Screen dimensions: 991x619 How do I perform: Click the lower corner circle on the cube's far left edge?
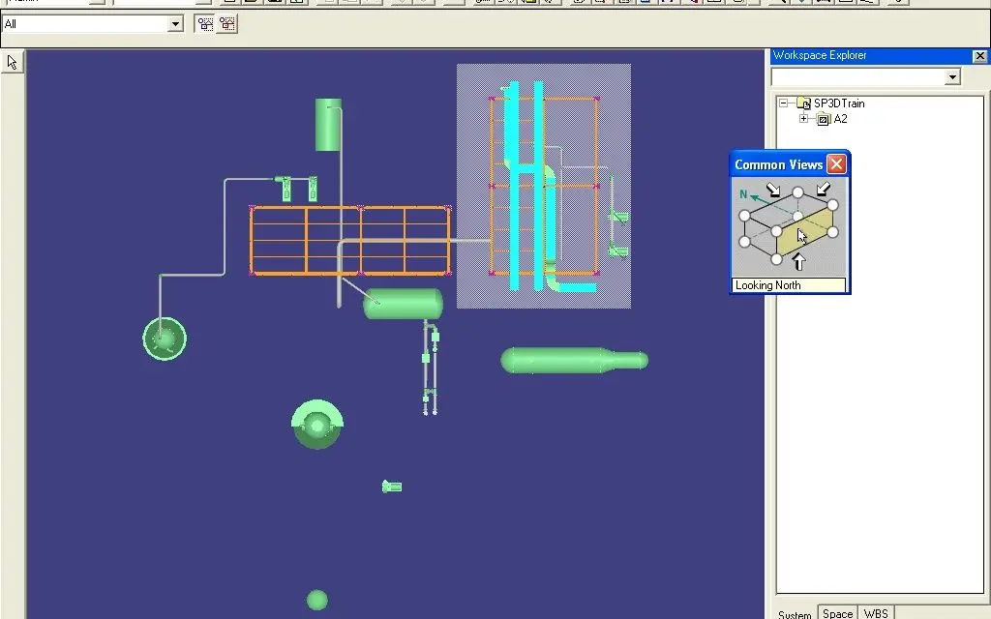[x=744, y=242]
